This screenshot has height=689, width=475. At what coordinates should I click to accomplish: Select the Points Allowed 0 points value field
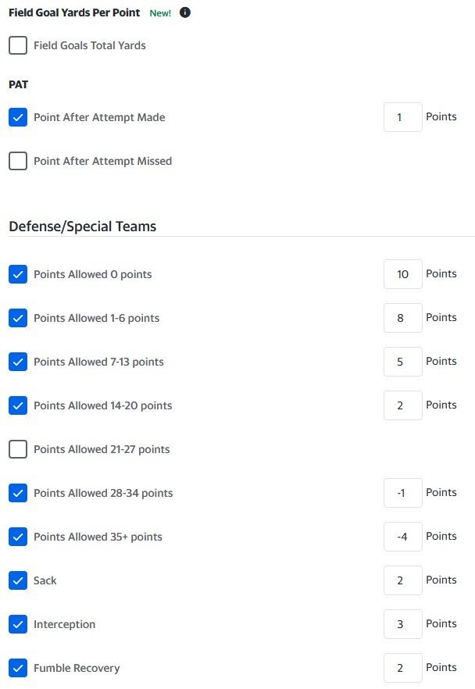[x=403, y=274]
